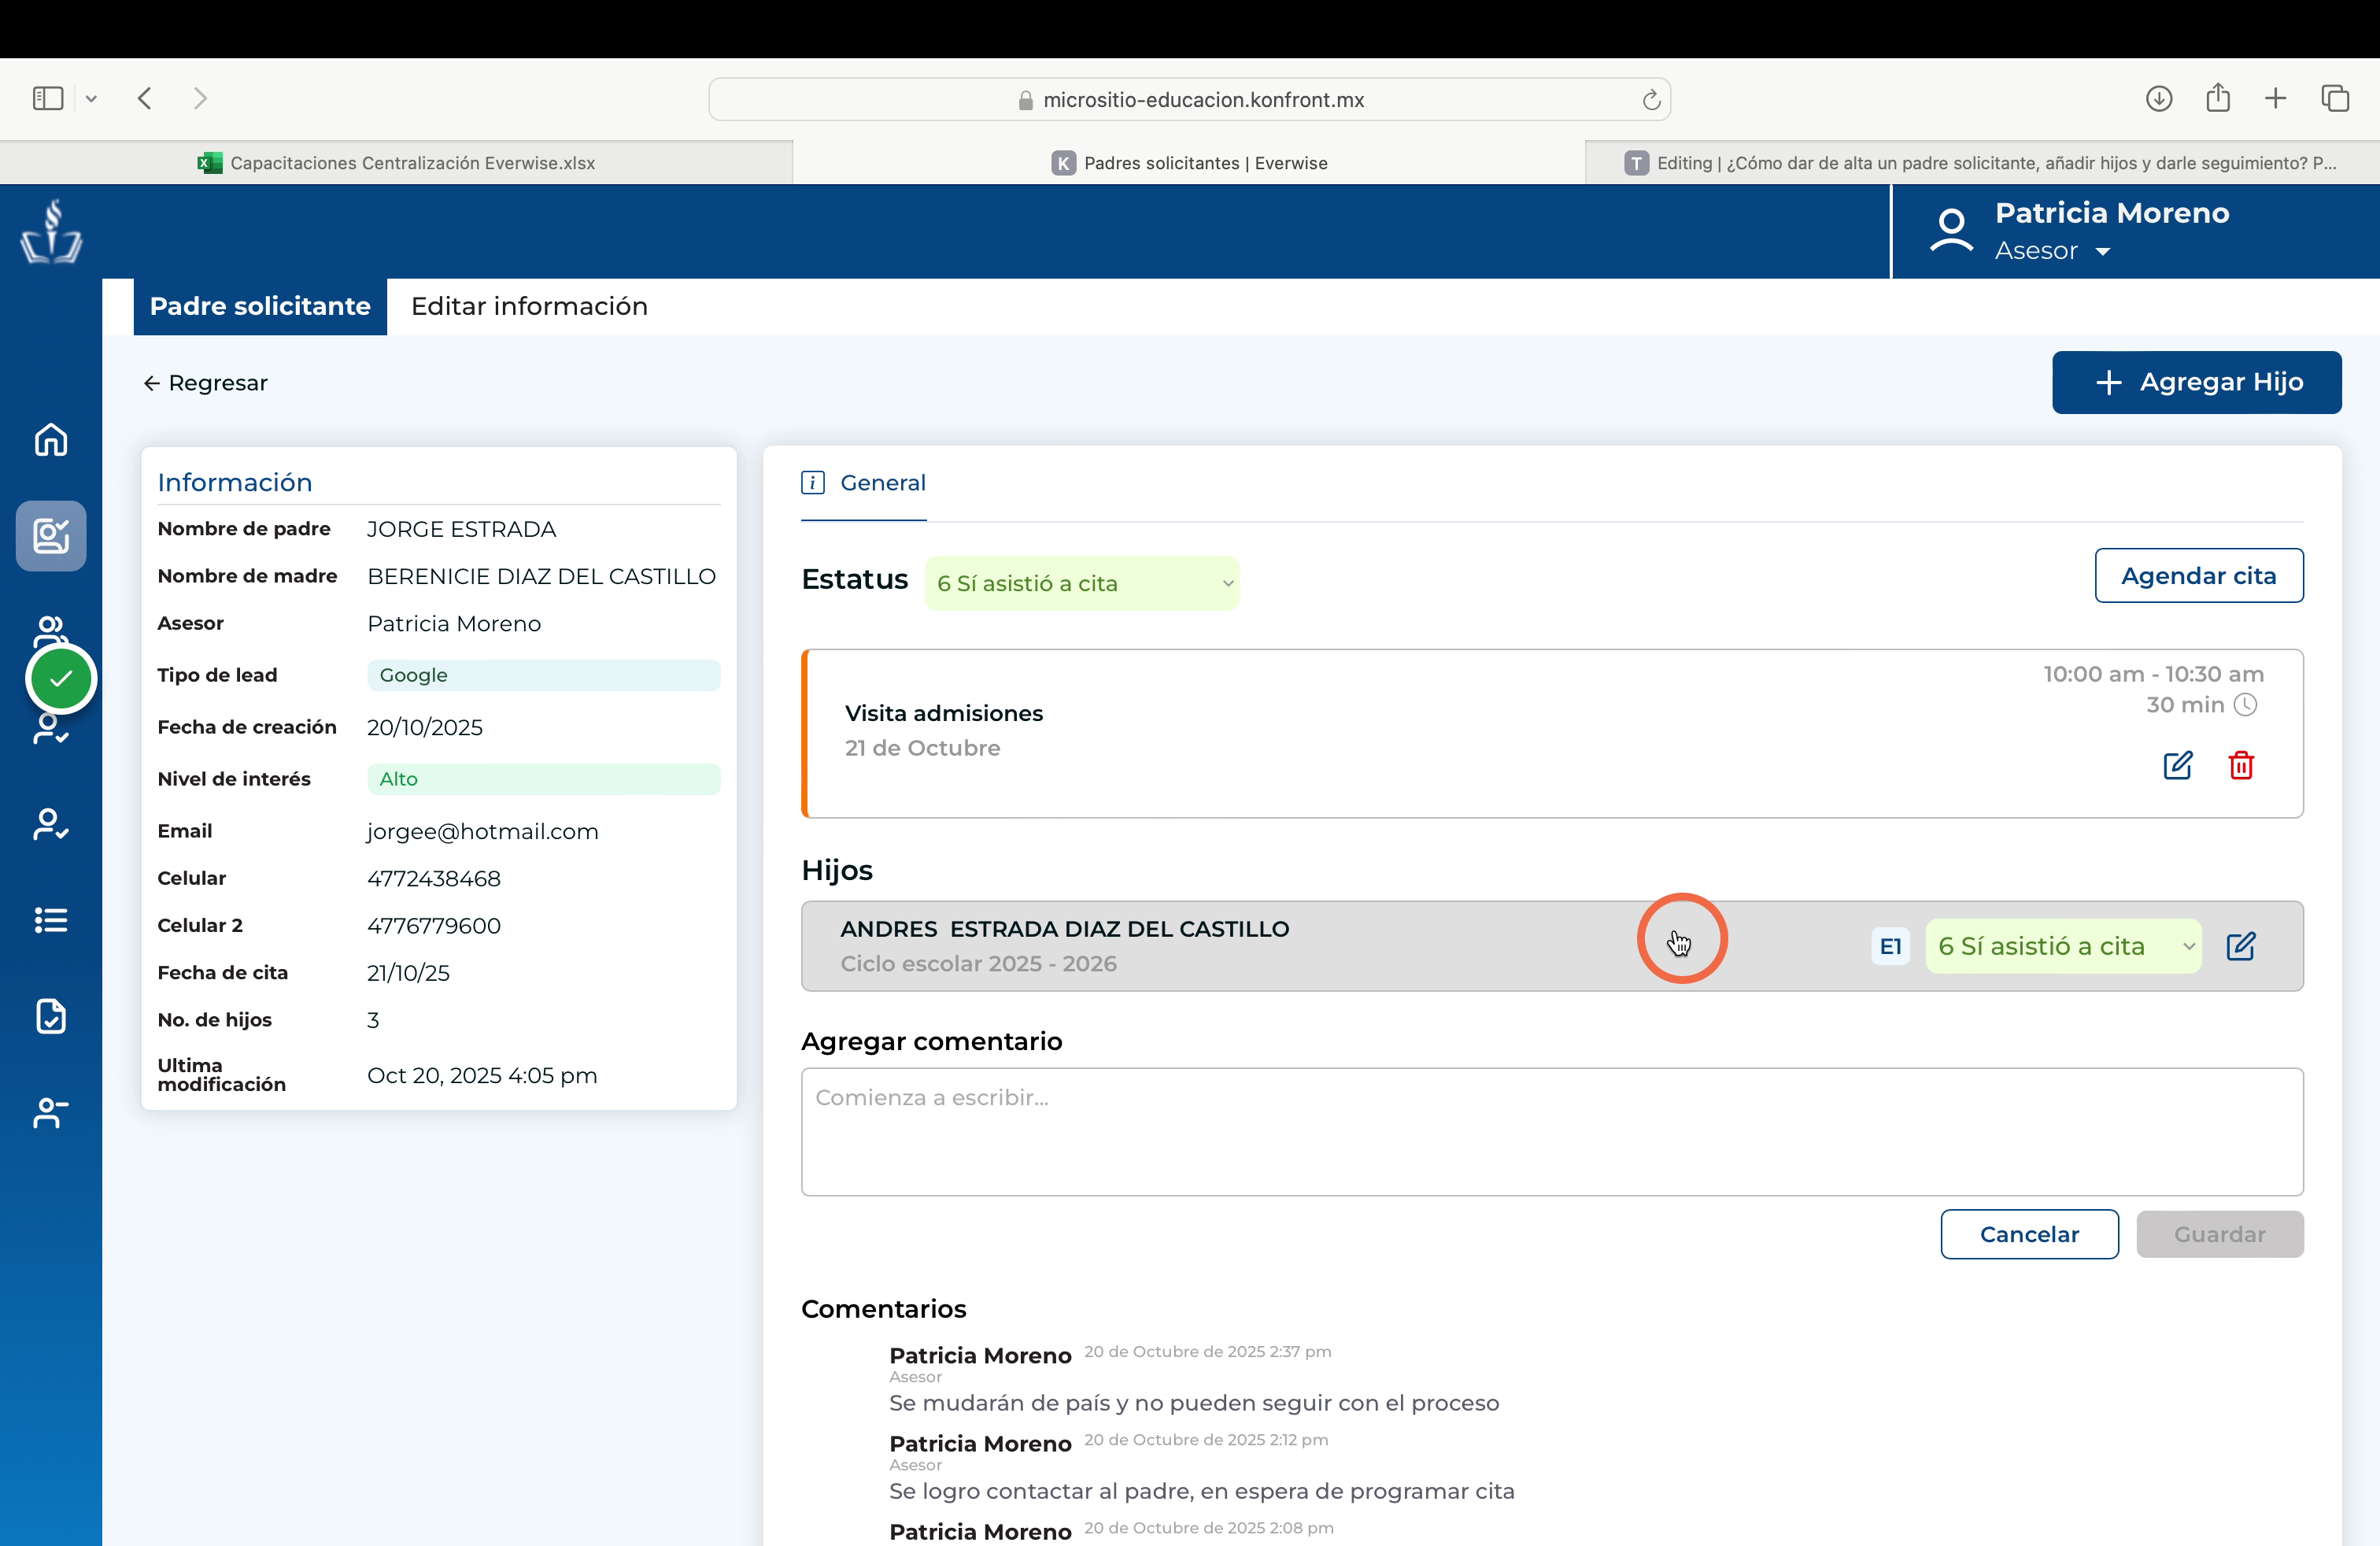
Task: Reload the page
Action: (1651, 99)
